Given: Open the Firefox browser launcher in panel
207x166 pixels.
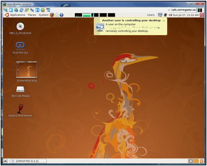Looking at the screenshot, I should [52, 15].
